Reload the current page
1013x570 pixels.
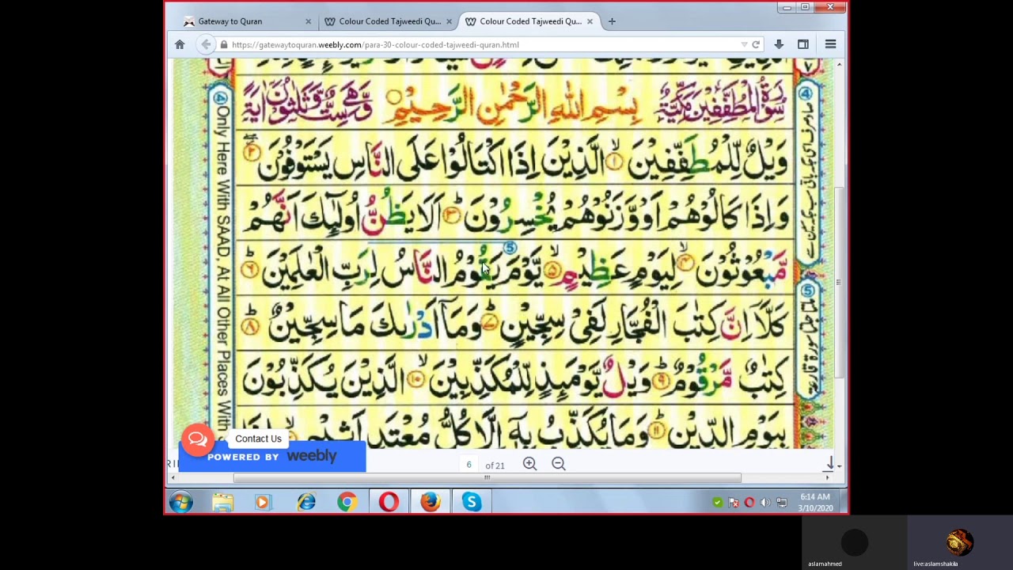tap(756, 44)
